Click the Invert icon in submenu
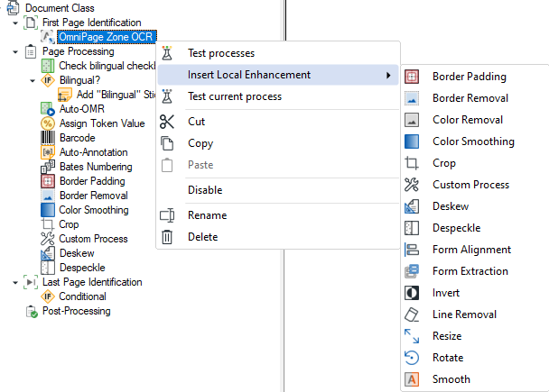 (x=412, y=293)
